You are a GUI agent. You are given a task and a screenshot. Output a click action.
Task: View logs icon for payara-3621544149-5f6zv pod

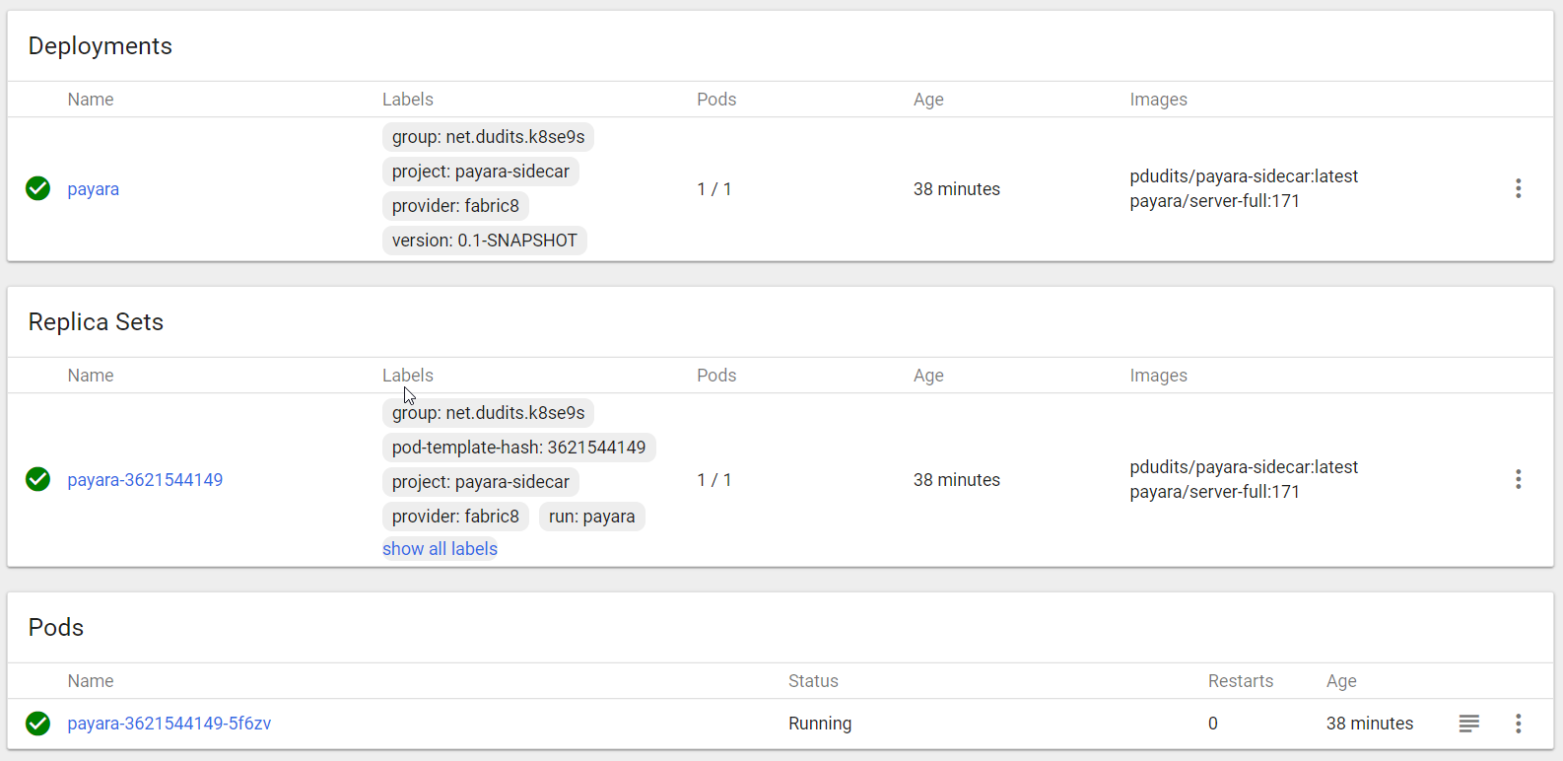(x=1468, y=724)
